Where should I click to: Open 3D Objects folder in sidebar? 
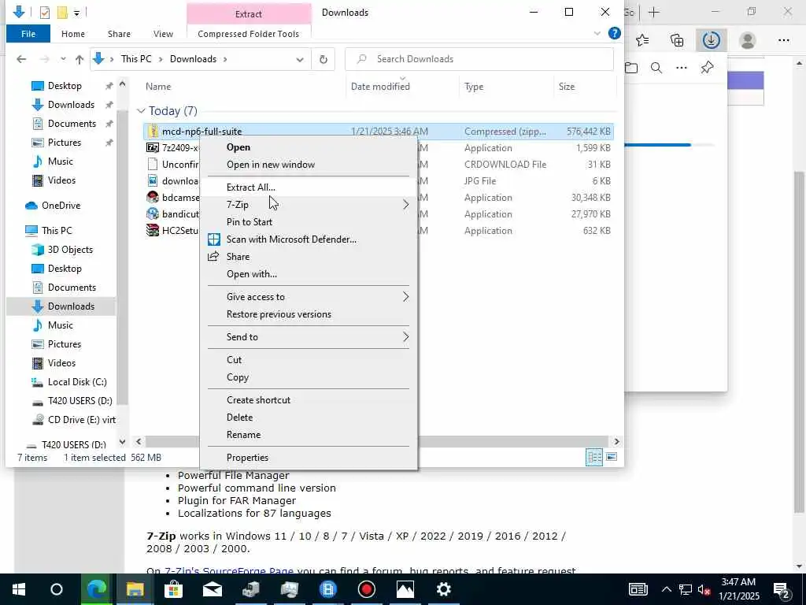coord(70,250)
